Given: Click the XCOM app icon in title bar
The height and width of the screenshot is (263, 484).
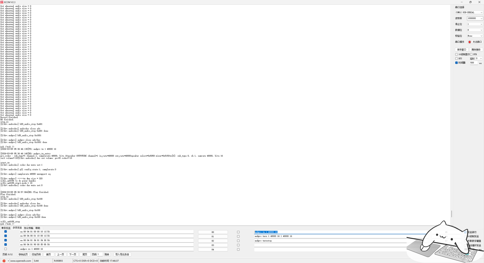Looking at the screenshot, I should 2,2.
